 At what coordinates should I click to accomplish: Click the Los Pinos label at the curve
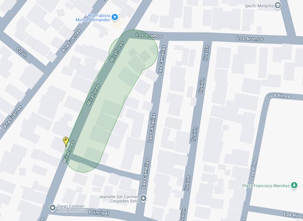pyautogui.click(x=279, y=95)
